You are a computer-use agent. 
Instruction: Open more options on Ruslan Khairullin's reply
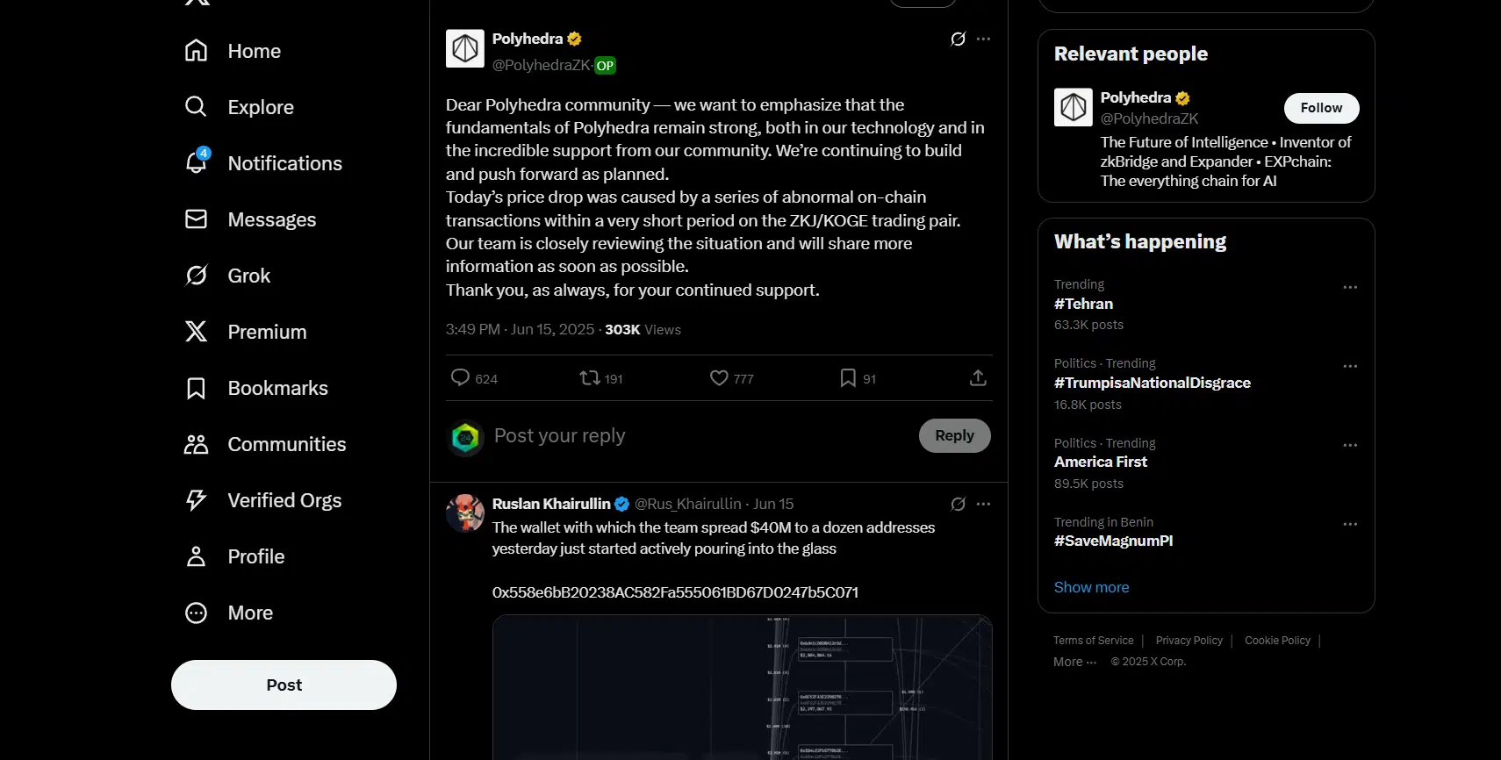(x=984, y=504)
